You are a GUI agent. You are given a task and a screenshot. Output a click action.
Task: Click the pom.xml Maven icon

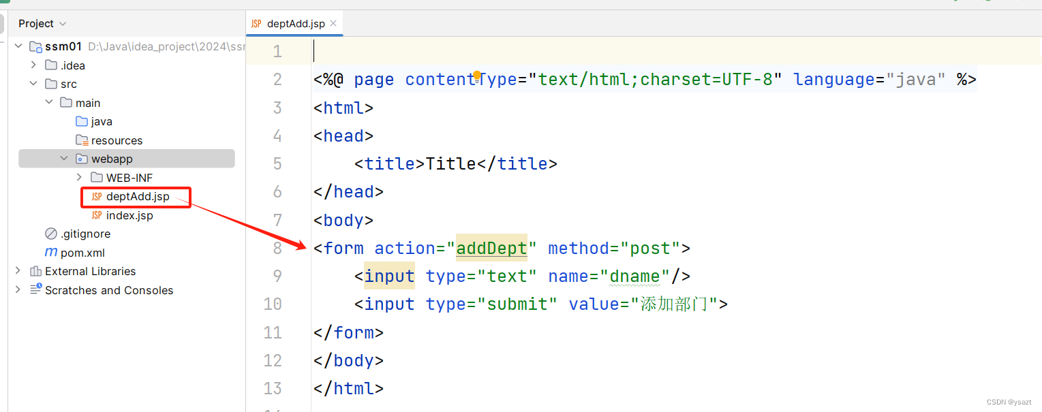(51, 253)
